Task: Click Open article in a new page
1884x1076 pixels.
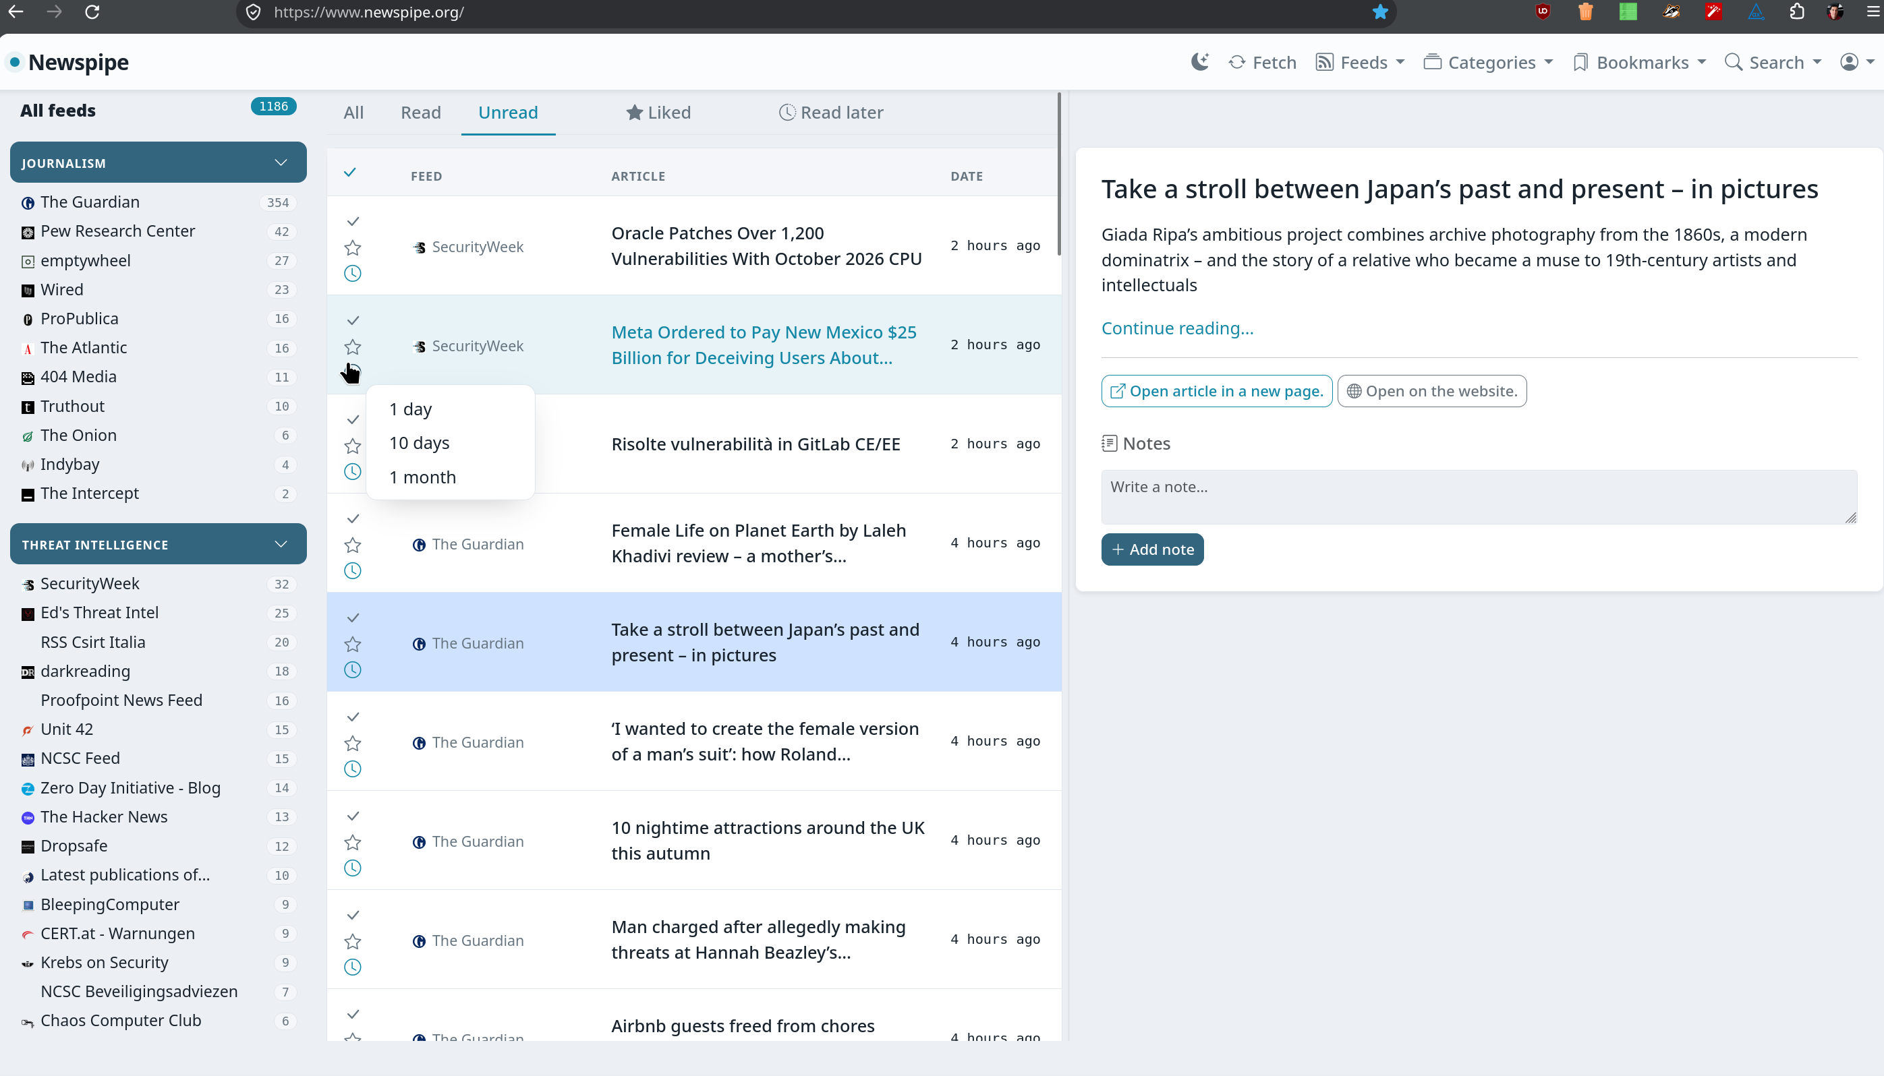Action: (1216, 391)
